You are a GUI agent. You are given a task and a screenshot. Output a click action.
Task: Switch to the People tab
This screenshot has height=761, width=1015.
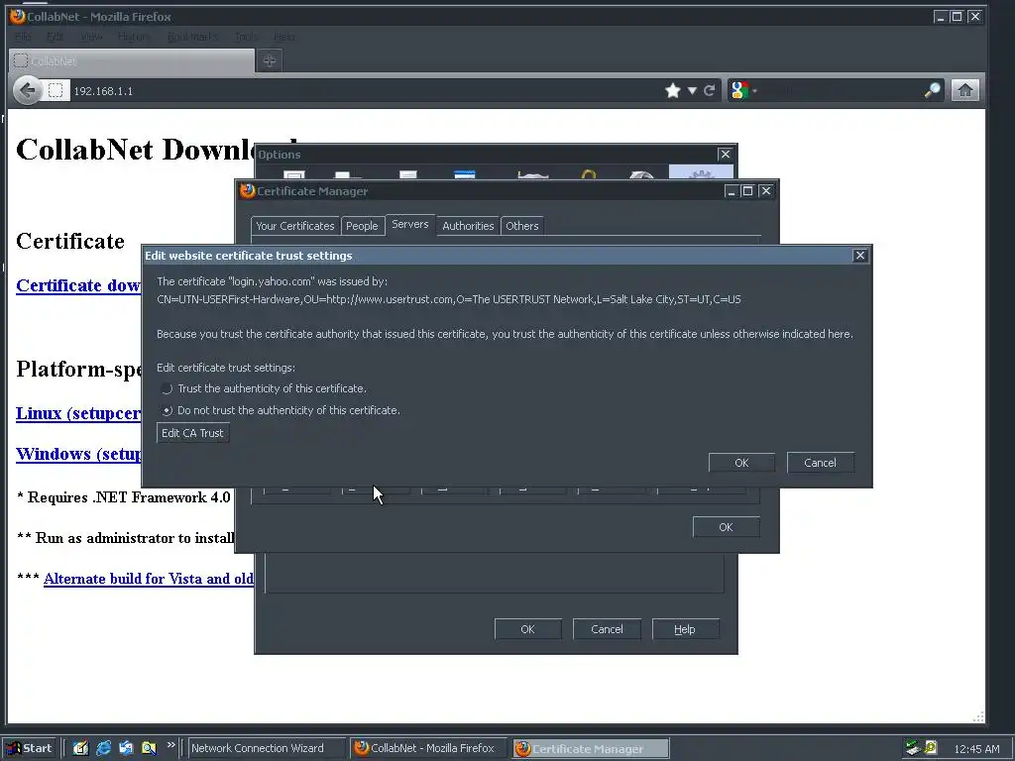[x=362, y=226]
